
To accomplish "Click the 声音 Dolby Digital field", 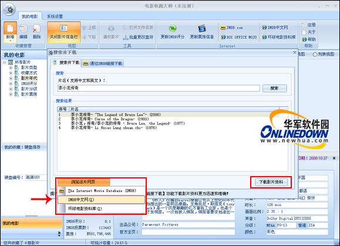I will point(297,218).
